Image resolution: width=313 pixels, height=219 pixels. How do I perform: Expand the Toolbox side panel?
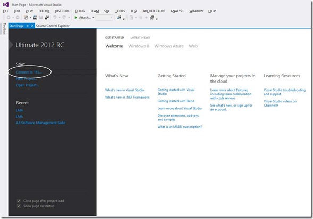coord(4,29)
